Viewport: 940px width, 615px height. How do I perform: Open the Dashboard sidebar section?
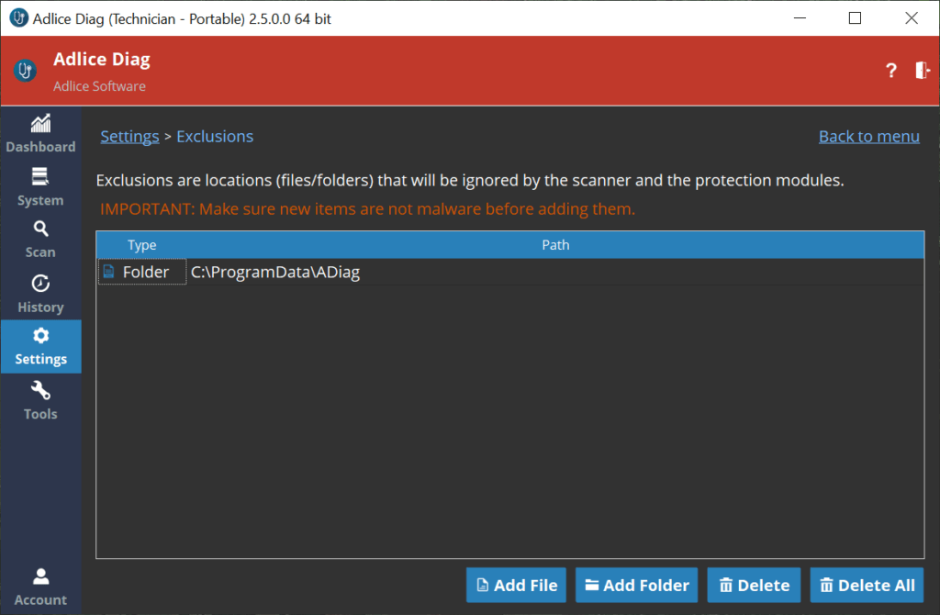coord(40,134)
